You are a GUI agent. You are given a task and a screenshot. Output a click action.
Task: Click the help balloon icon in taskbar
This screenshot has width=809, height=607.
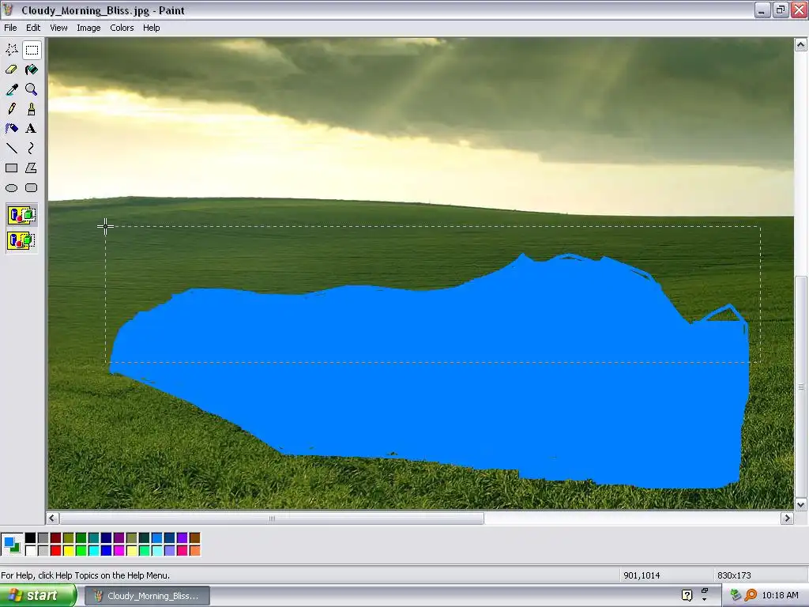click(687, 595)
